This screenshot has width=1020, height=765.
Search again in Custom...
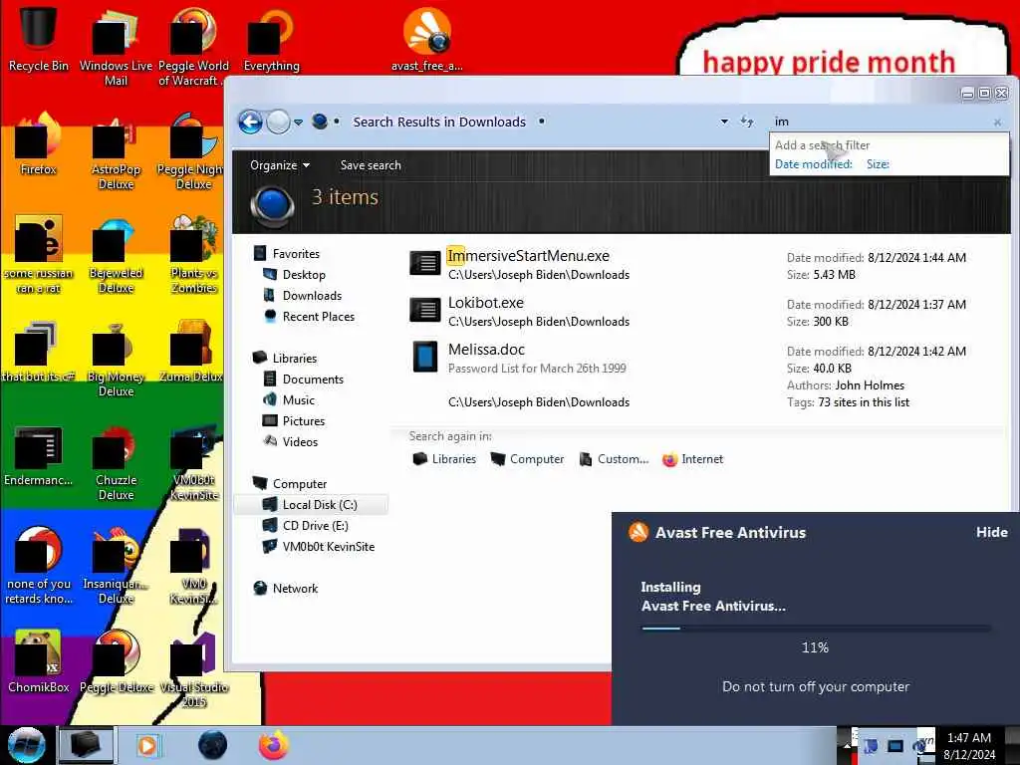pos(614,458)
